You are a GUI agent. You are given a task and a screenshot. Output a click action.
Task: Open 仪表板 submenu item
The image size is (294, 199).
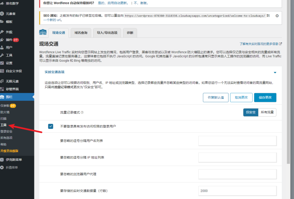[5, 106]
